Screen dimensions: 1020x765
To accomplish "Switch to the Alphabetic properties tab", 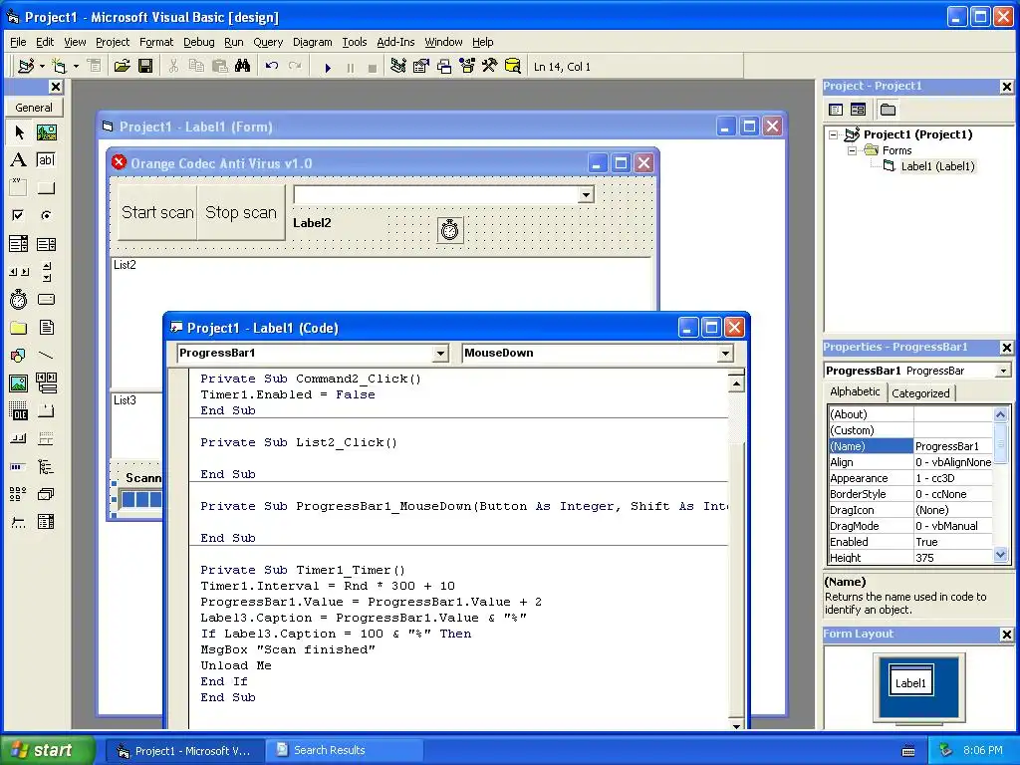I will [x=855, y=391].
